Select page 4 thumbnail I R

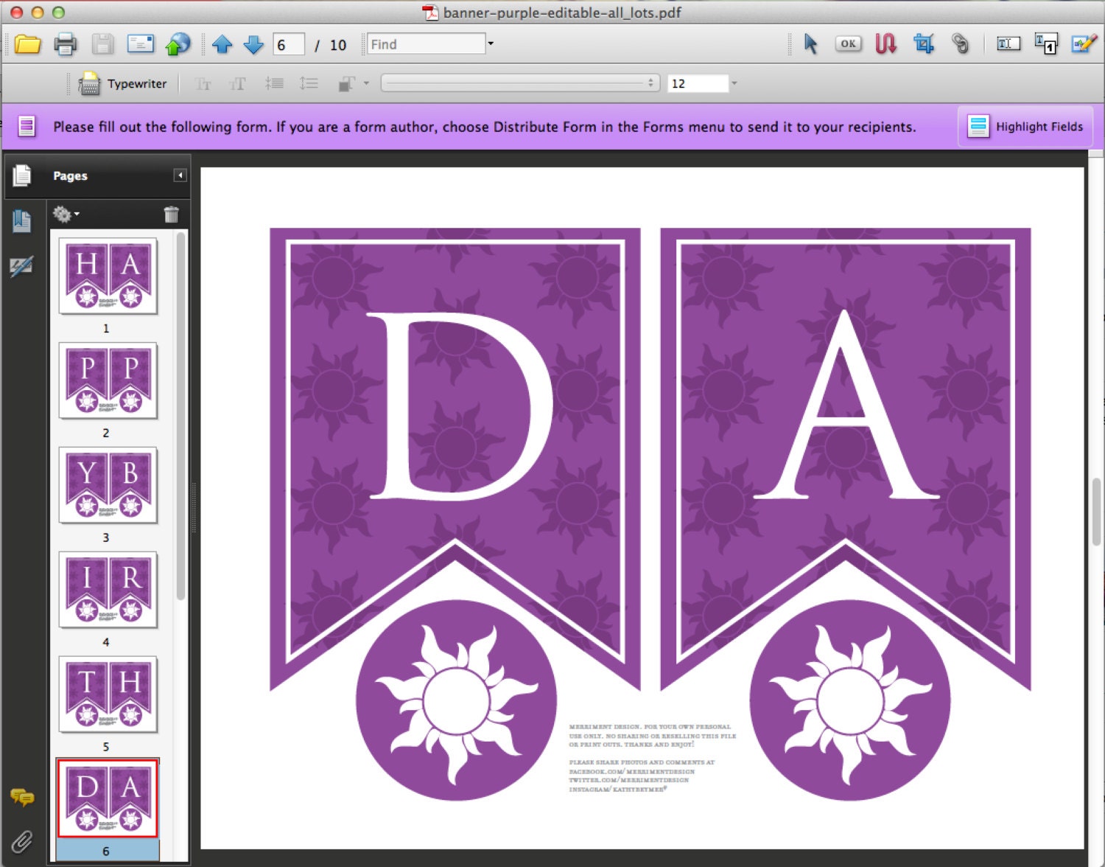108,591
